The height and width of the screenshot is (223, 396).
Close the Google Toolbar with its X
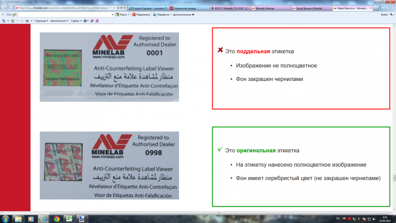point(3,15)
